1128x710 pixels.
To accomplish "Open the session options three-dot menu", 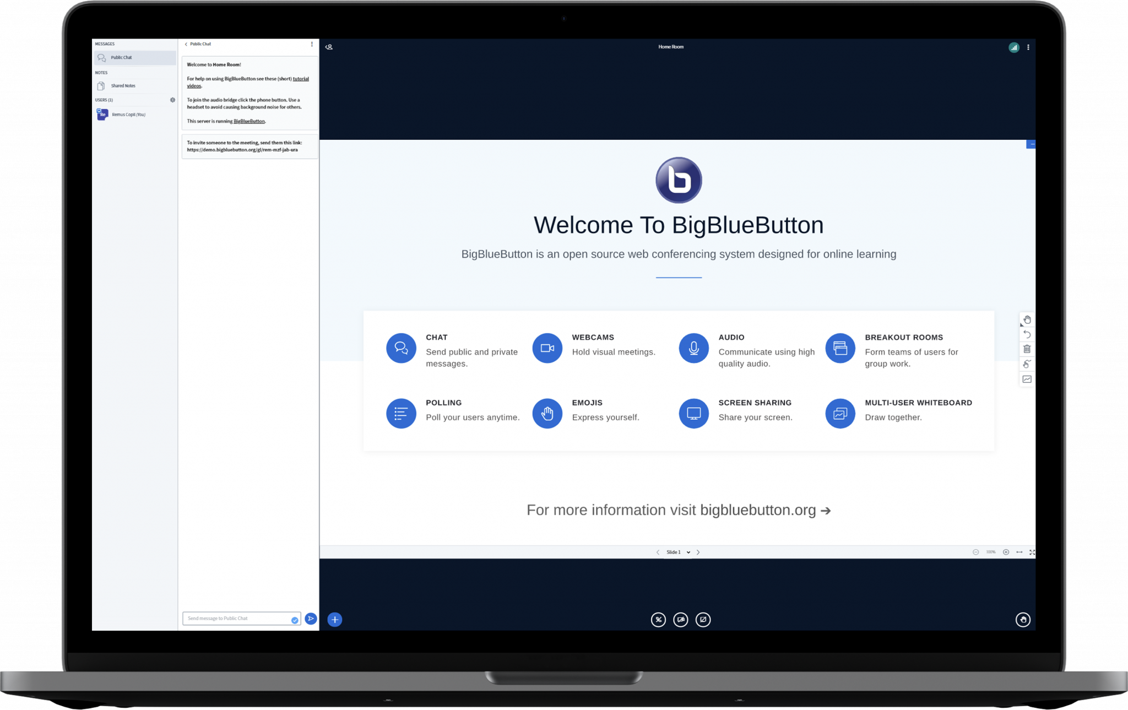I will (x=1028, y=47).
